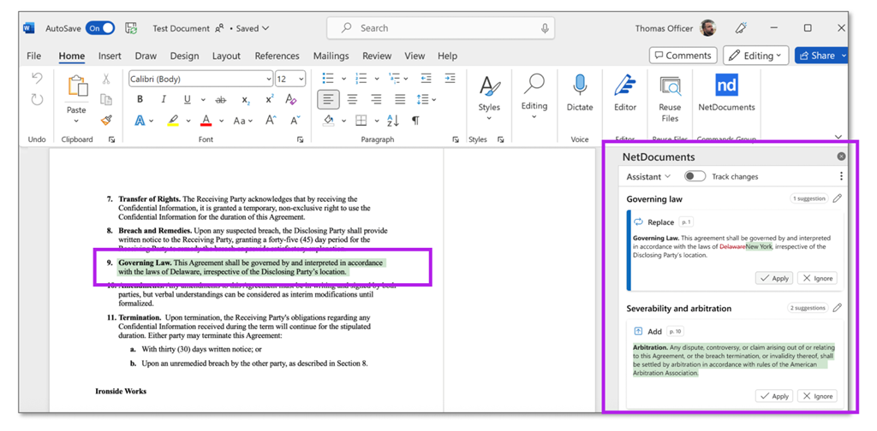
Task: Enable Track changes toggle
Action: click(695, 176)
